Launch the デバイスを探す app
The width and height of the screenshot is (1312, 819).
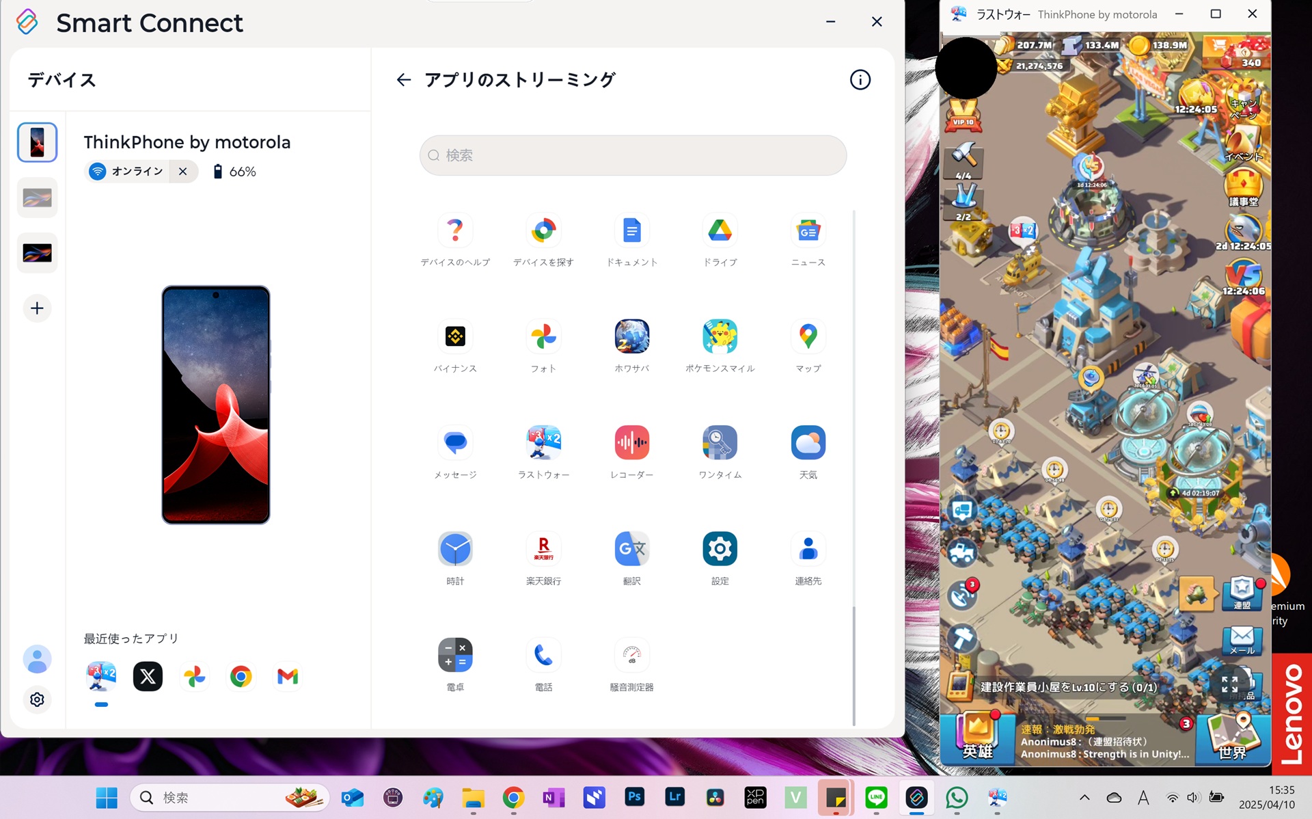coord(543,230)
